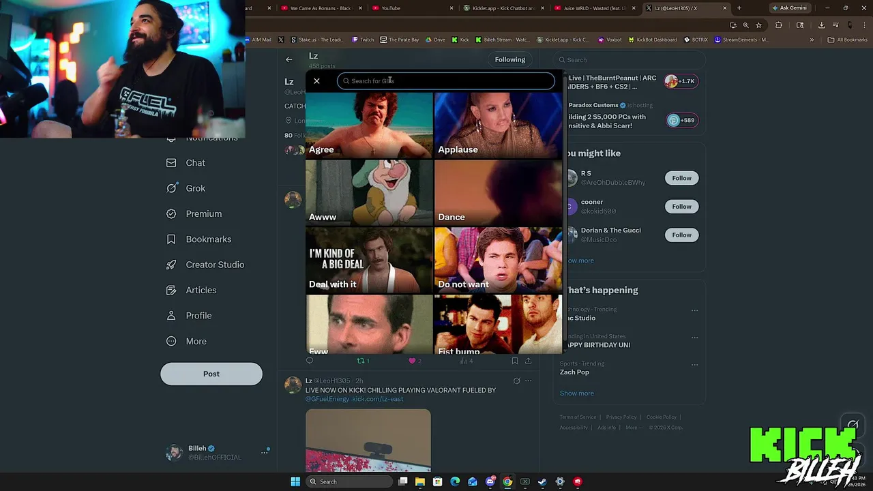Follow Dorian & The Gucci
This screenshot has height=491, width=873.
(x=681, y=235)
